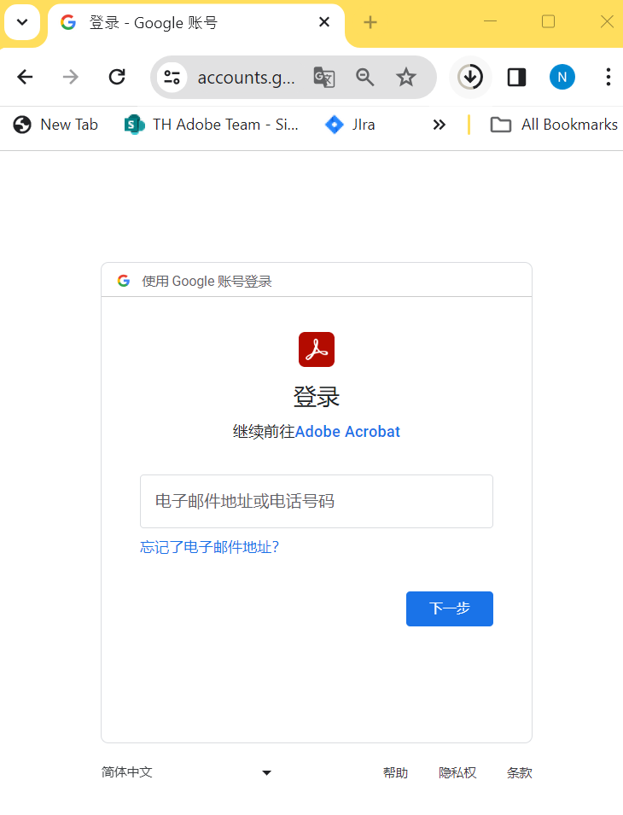The width and height of the screenshot is (623, 815).
Task: Click the 下一步 button
Action: (x=450, y=608)
